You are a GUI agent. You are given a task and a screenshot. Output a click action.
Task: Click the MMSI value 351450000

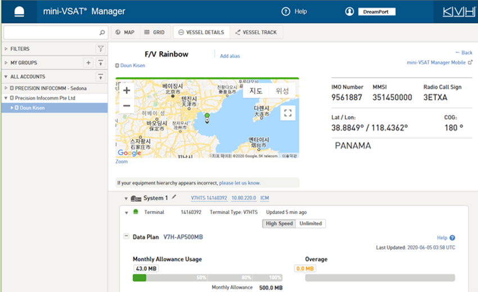[x=392, y=97]
